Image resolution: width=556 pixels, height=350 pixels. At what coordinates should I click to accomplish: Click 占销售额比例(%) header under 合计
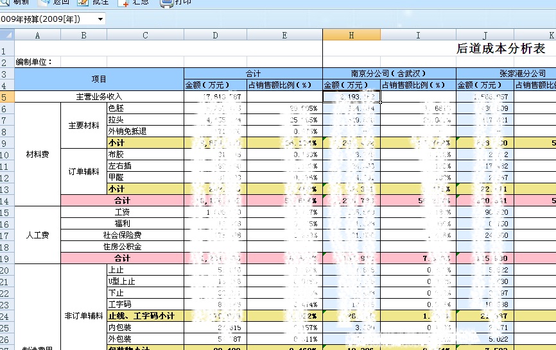tap(284, 85)
